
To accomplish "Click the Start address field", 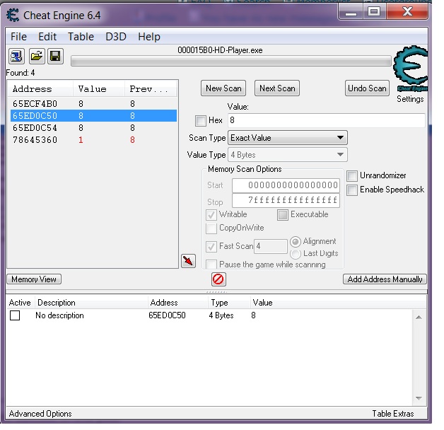I will (286, 185).
